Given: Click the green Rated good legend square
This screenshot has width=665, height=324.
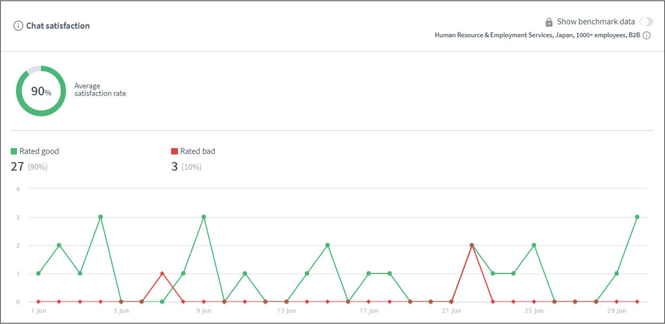Looking at the screenshot, I should [x=14, y=151].
